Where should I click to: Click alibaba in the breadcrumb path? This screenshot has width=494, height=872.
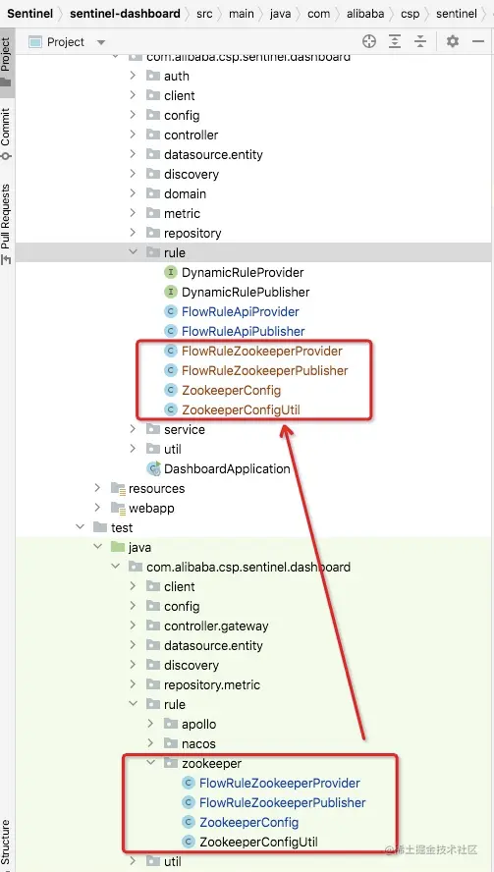pos(364,14)
